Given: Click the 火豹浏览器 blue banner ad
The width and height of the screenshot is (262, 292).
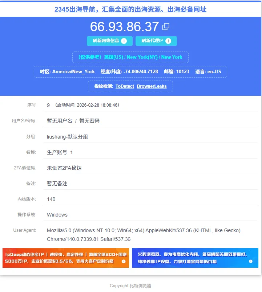Looking at the screenshot, I should (195, 258).
